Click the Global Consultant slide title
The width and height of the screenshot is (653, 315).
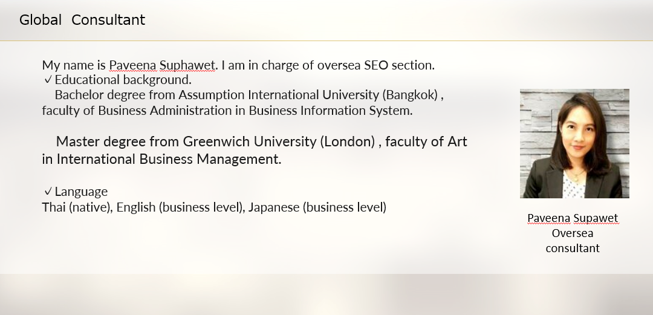click(x=82, y=20)
